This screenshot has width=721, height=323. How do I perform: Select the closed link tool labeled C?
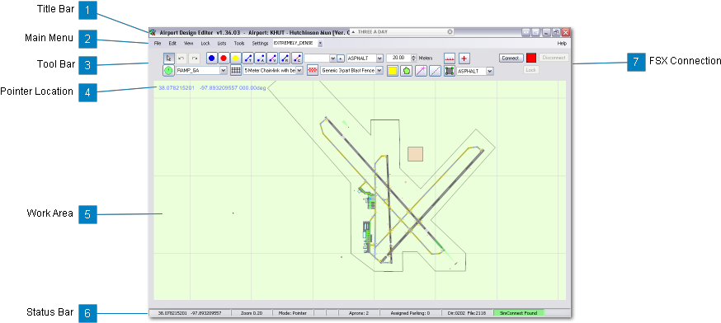pos(297,59)
